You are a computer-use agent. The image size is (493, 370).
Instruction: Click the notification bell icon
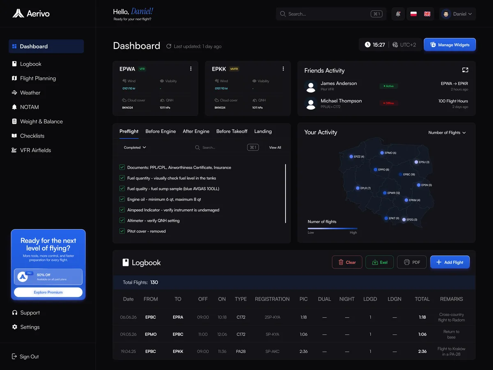[398, 14]
